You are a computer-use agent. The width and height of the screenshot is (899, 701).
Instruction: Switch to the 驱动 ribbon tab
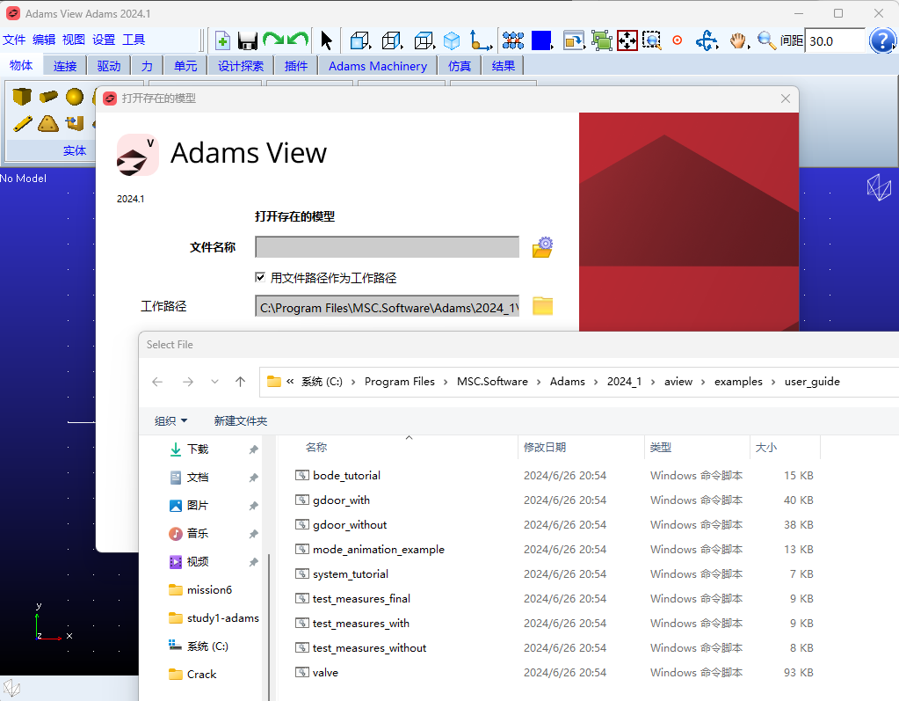[108, 66]
